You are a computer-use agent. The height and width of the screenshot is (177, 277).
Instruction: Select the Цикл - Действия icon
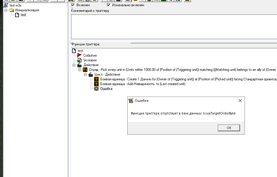tap(91, 74)
